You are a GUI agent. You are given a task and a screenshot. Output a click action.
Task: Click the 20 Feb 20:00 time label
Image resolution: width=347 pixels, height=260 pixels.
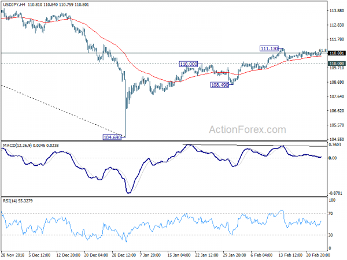318,255
